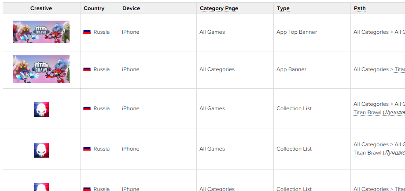The image size is (405, 191).
Task: Click the skull app icon in fourth row
Action: click(x=41, y=150)
